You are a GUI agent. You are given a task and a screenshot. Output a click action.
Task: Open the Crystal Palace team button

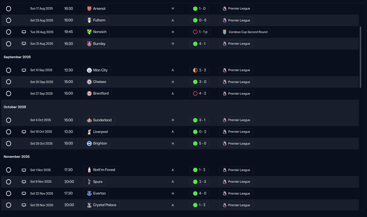[x=102, y=205]
